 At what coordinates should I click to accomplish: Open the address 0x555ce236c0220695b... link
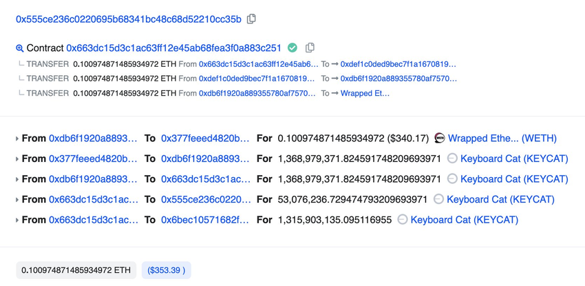[x=129, y=19]
